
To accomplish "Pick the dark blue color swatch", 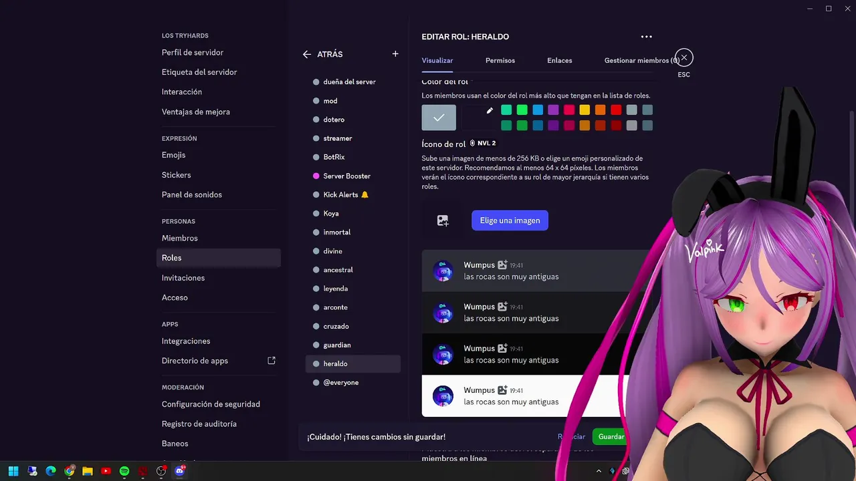I will coord(538,125).
